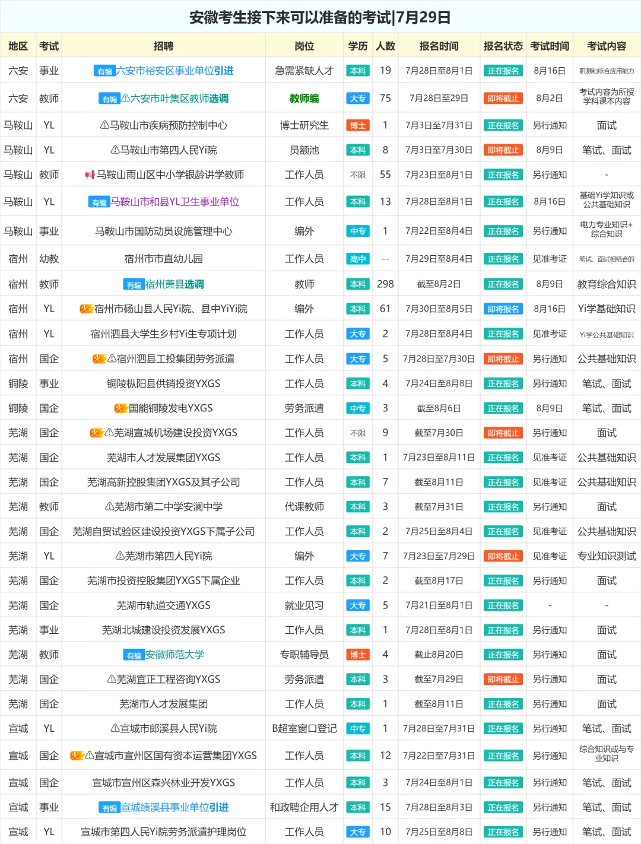641x844 pixels.
Task: Click the hot flame icon beside 宿州市砀山县人民Yi院
Action: (87, 309)
